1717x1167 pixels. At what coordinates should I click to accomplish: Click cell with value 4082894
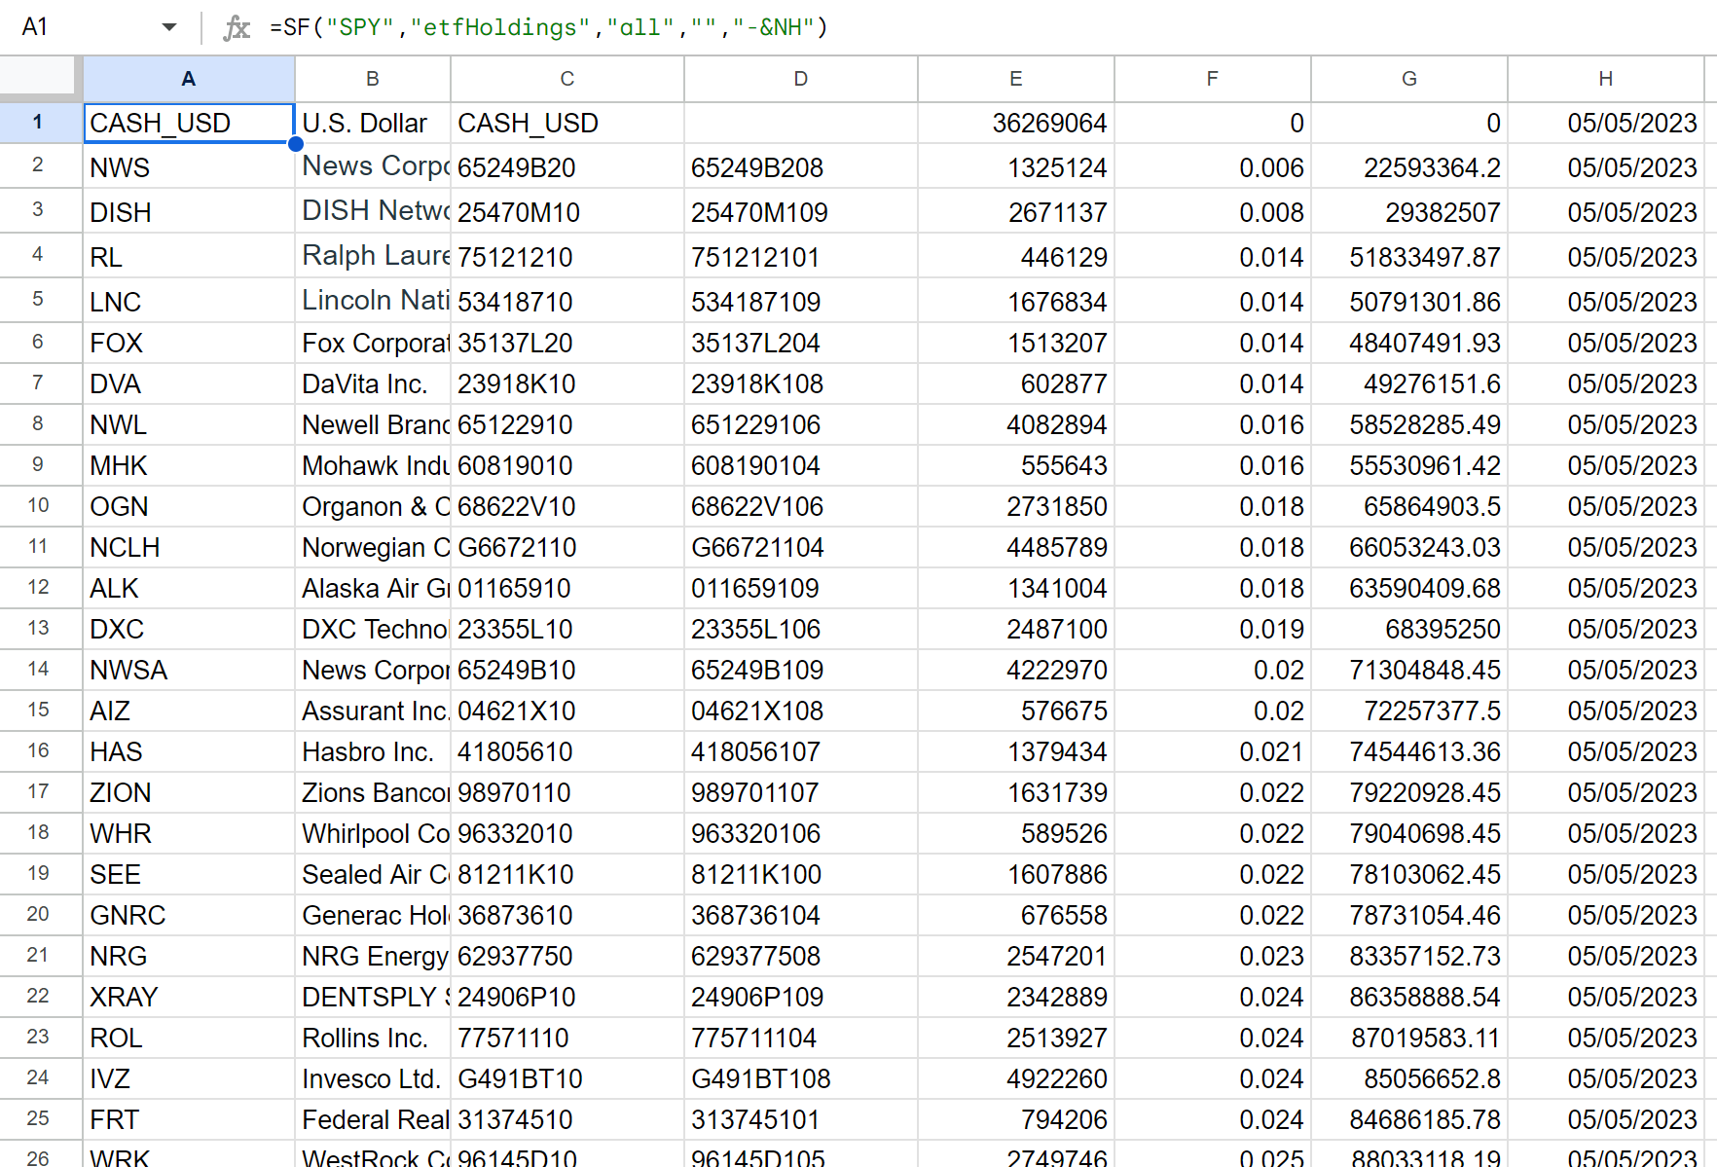pos(1016,424)
